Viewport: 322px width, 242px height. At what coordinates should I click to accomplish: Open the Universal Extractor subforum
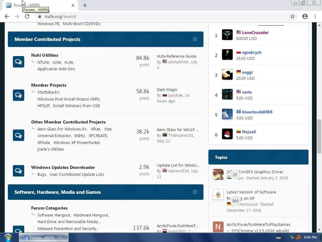pos(54,135)
